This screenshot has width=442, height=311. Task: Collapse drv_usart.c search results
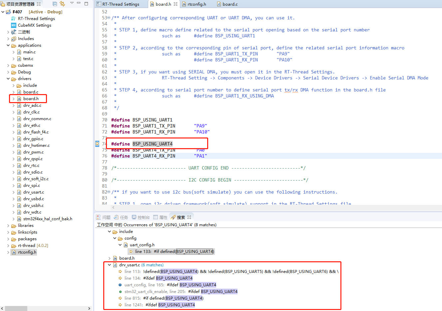(x=110, y=265)
